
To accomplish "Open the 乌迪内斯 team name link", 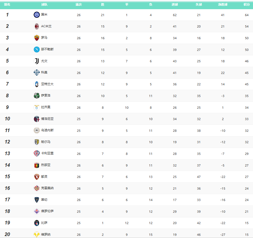I will 47,130.
